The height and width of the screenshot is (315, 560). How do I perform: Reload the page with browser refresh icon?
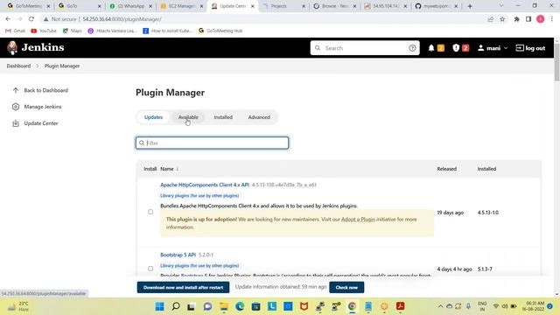point(31,19)
